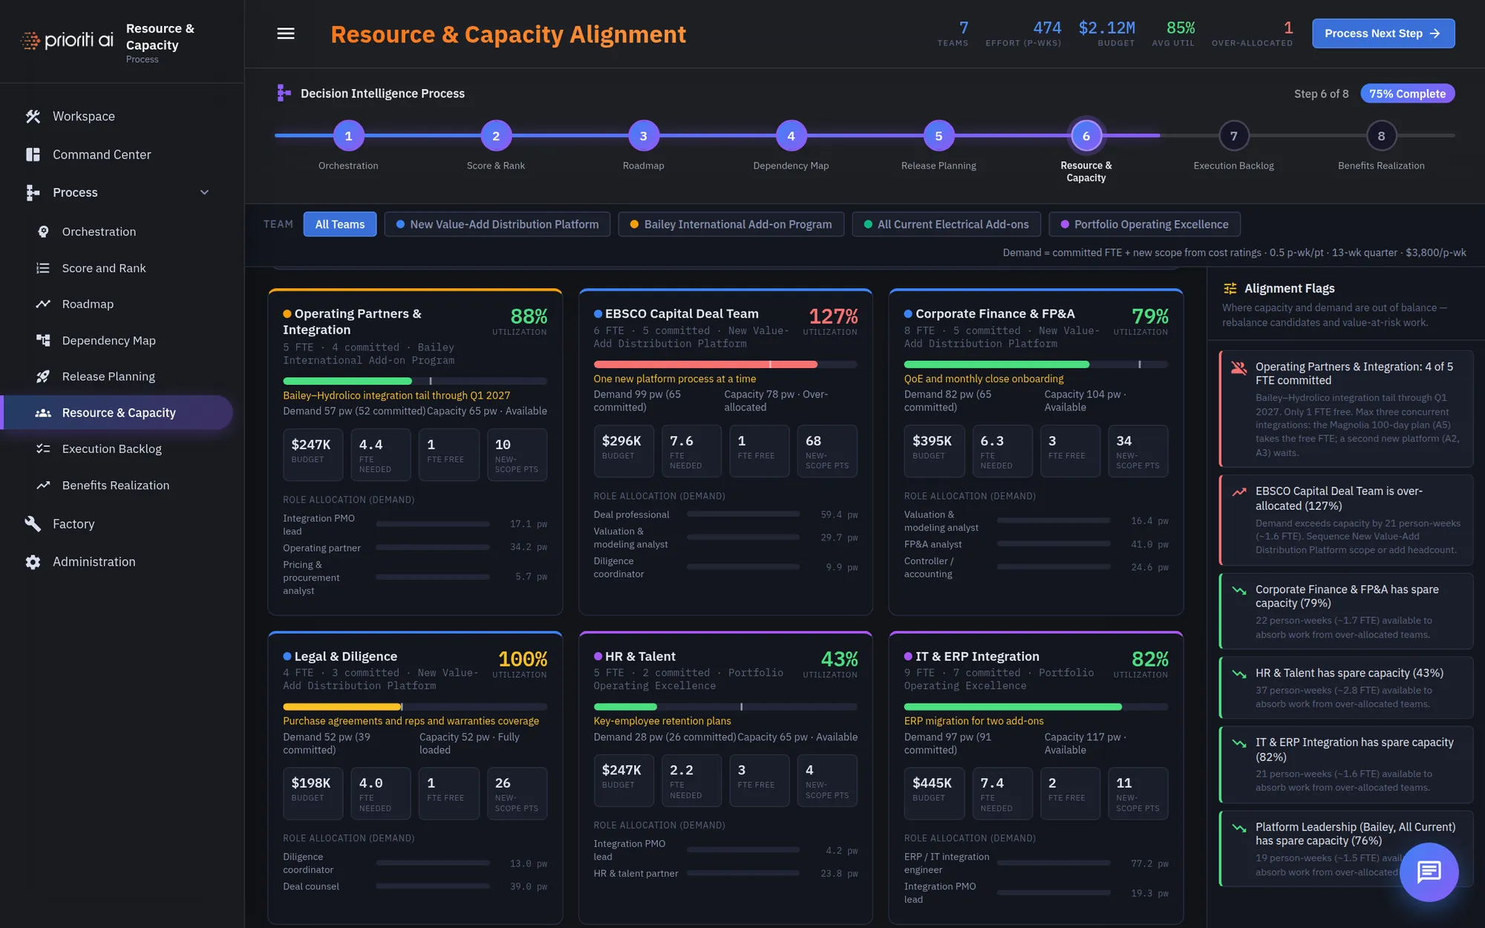Open the EBSCO over-allocated 127% flag

tap(1345, 520)
